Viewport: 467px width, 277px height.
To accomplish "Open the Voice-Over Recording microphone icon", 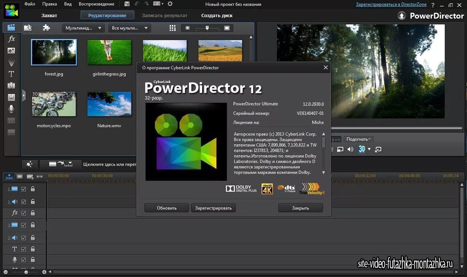I will pyautogui.click(x=11, y=109).
